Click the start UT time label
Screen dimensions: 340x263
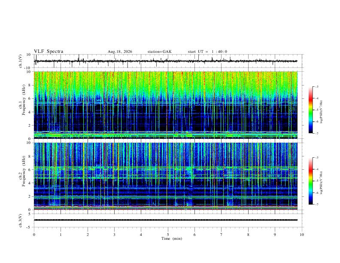point(207,52)
